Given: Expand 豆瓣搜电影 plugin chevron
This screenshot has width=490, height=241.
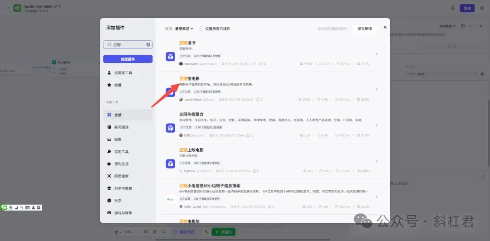Looking at the screenshot, I should (x=377, y=90).
